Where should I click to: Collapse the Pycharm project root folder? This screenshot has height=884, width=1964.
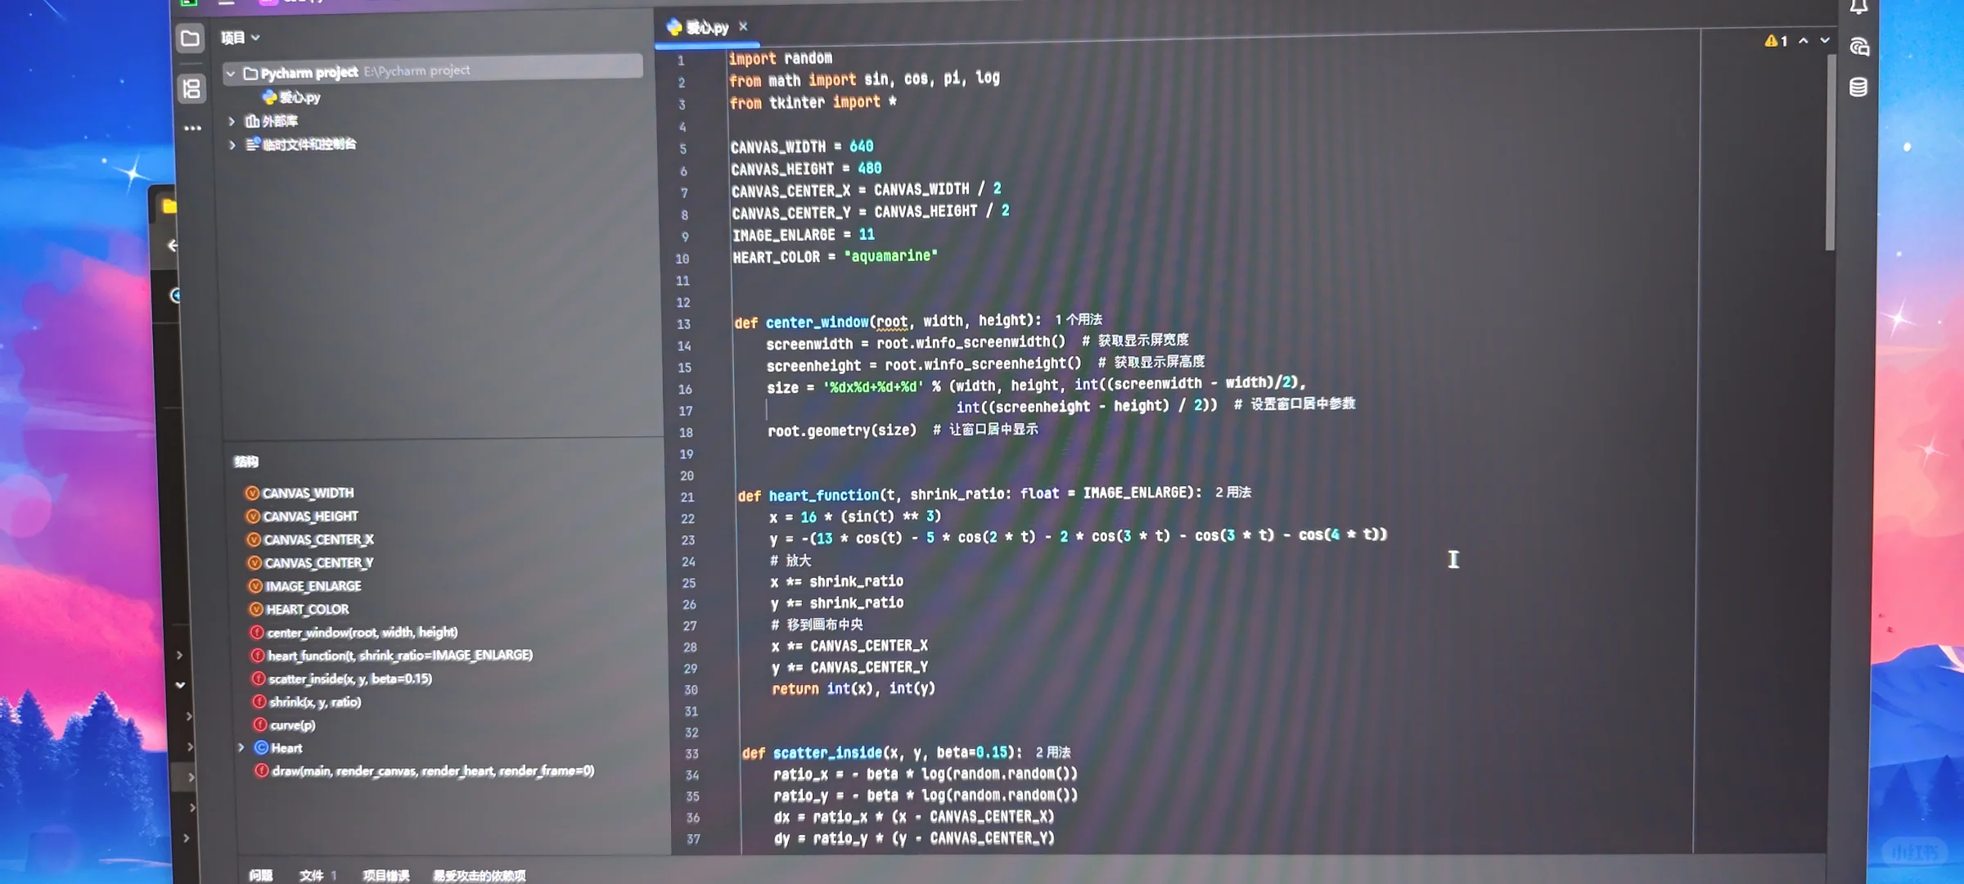click(231, 74)
